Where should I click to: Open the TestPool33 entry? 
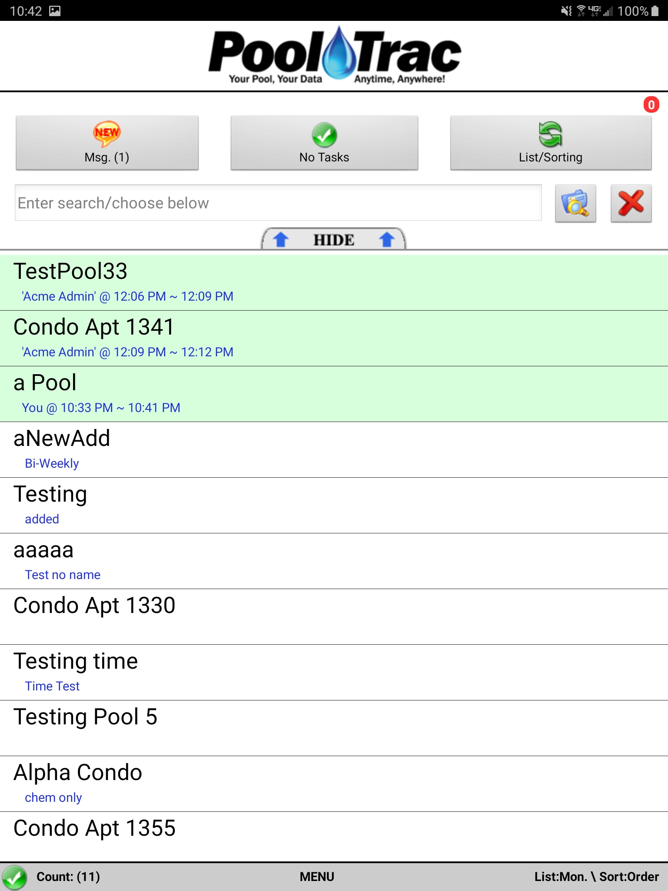coord(334,283)
